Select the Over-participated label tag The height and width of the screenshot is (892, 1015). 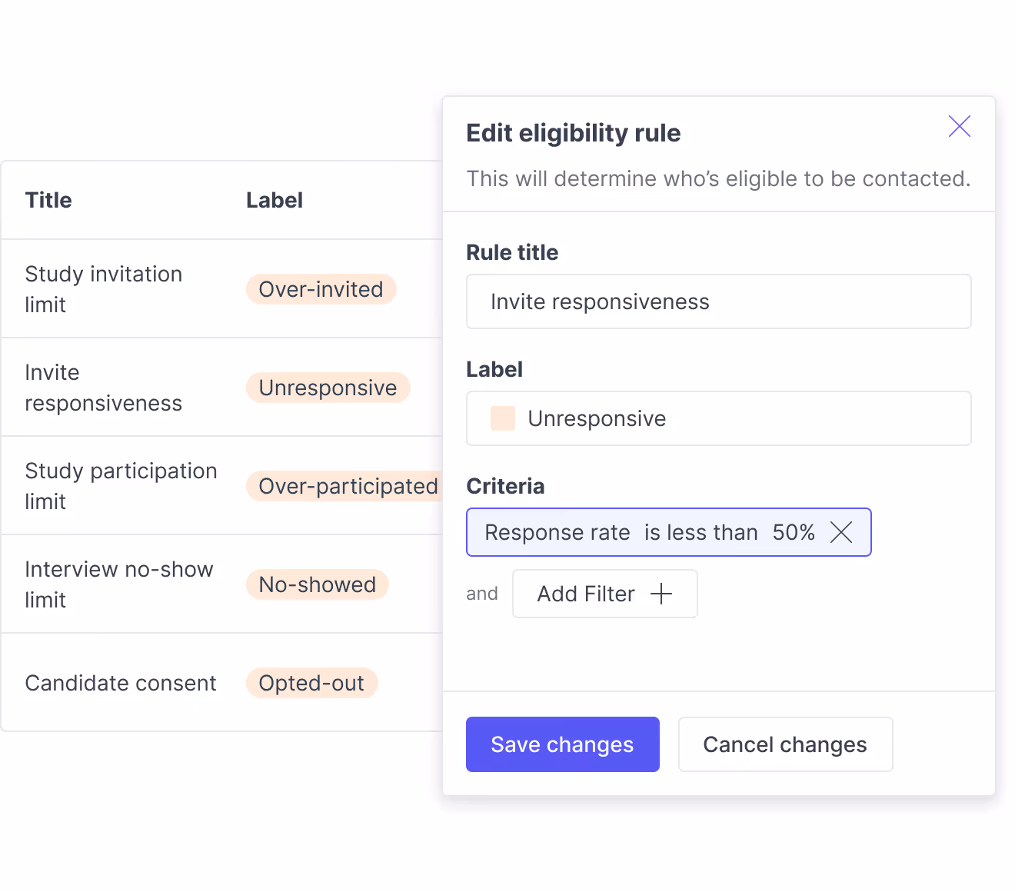(x=348, y=486)
